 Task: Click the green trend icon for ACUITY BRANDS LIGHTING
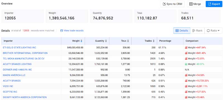point(186,64)
